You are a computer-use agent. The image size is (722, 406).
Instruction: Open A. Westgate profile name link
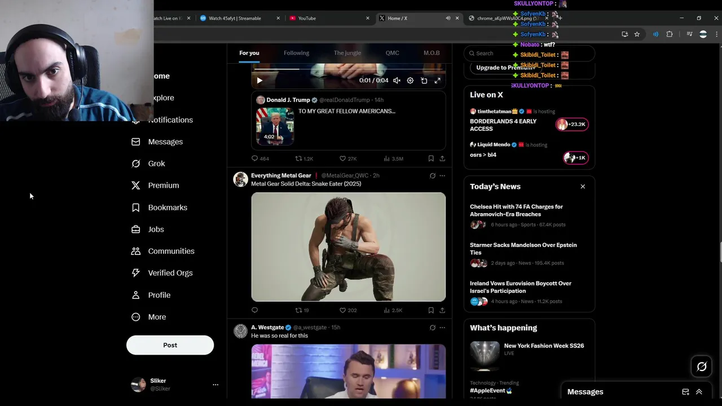(267, 327)
